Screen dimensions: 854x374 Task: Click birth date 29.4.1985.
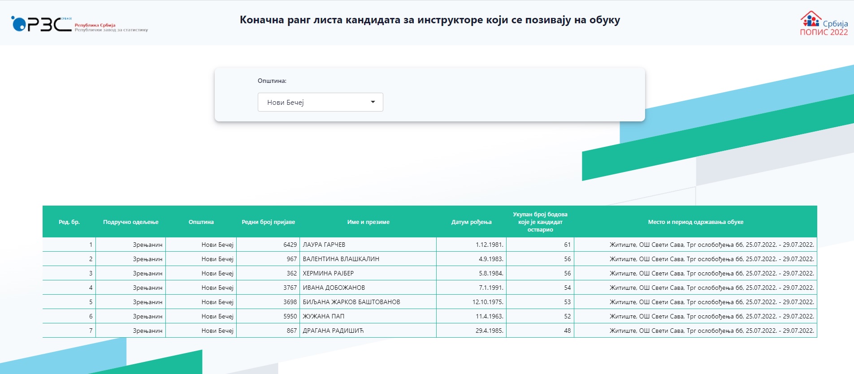coord(490,331)
